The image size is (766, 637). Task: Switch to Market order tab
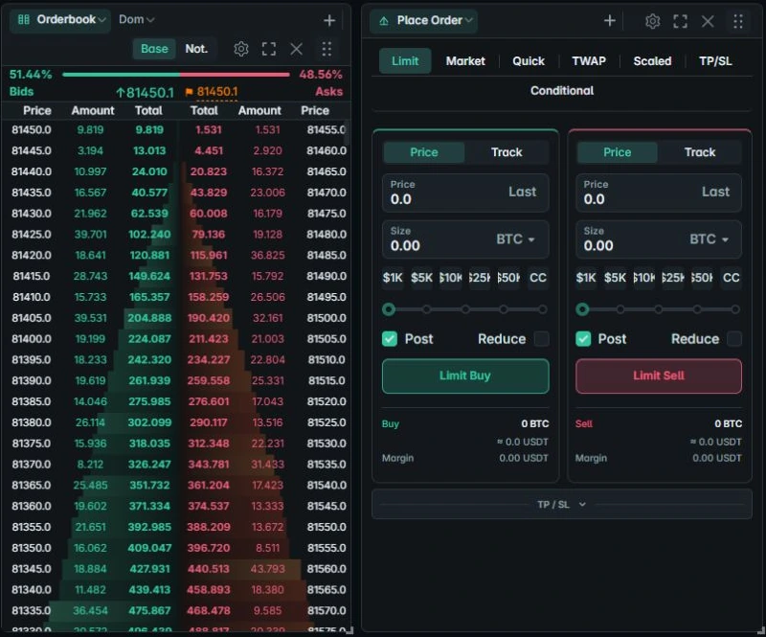click(465, 61)
